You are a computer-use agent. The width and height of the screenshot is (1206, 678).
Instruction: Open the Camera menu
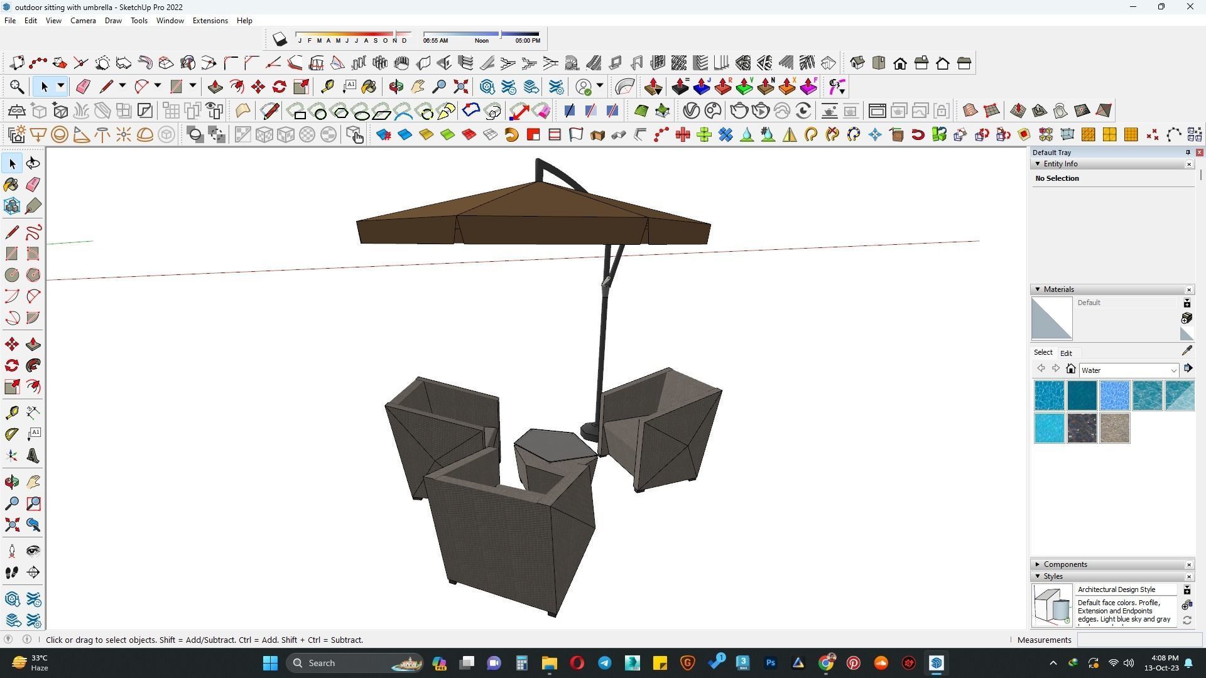83,21
